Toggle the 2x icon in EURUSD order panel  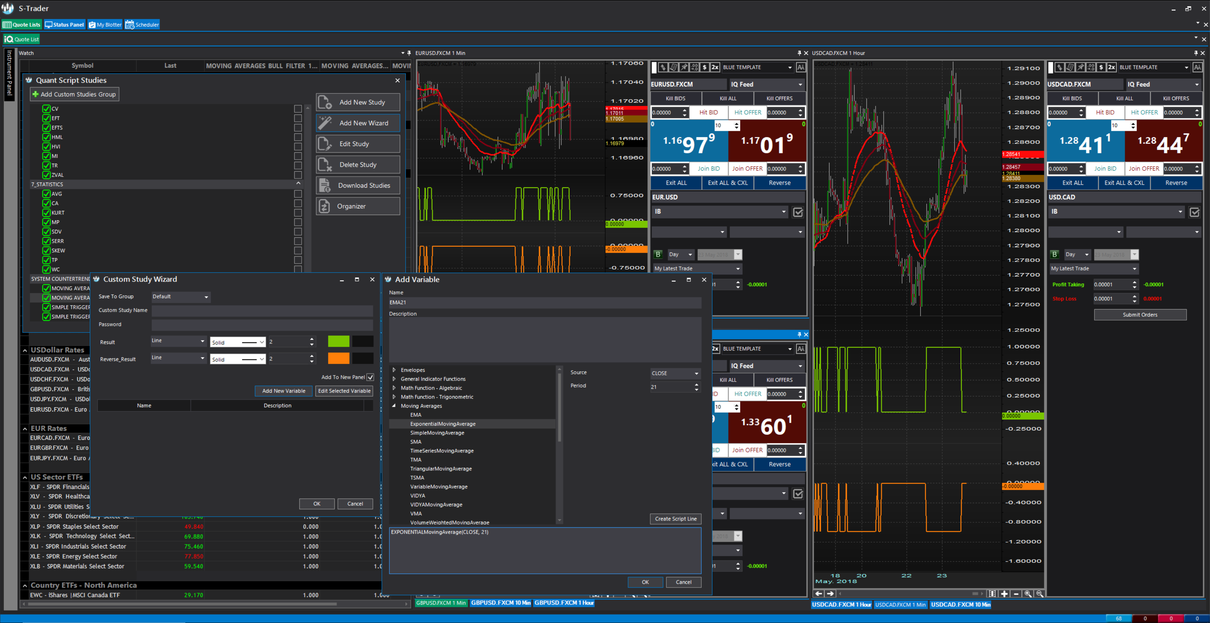click(715, 68)
